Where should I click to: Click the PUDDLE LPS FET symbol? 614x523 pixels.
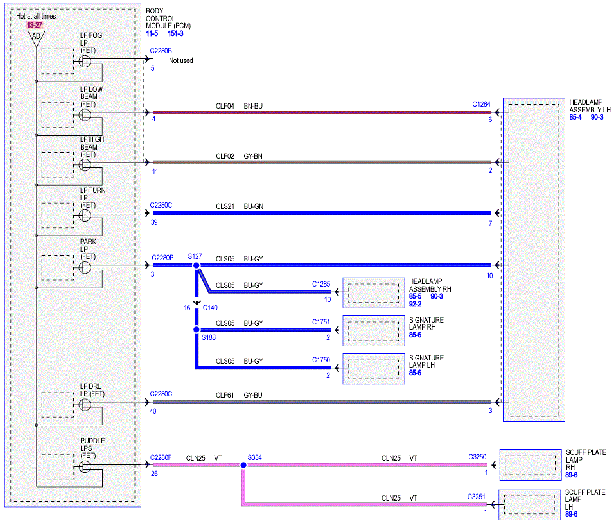click(85, 466)
